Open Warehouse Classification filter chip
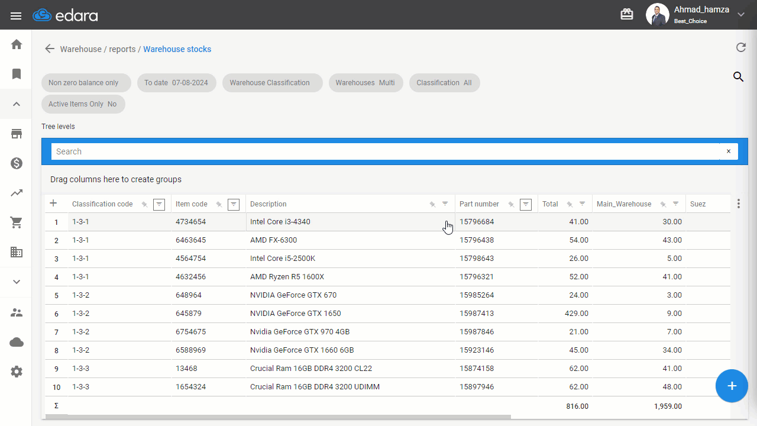The image size is (757, 426). coord(272,83)
